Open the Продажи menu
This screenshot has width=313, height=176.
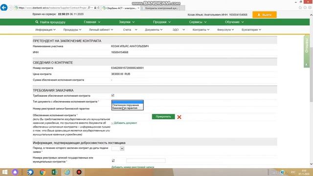tap(162, 22)
